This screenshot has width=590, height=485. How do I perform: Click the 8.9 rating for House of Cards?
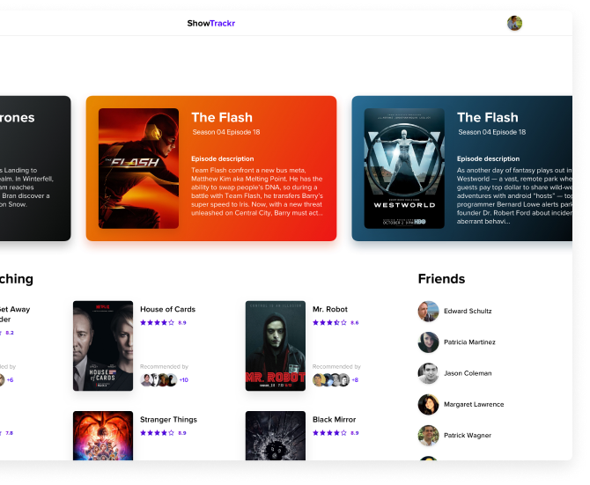coord(182,322)
